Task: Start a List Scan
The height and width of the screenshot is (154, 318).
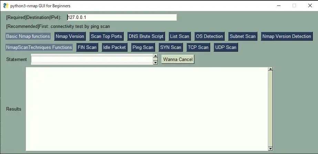Action: coord(179,36)
